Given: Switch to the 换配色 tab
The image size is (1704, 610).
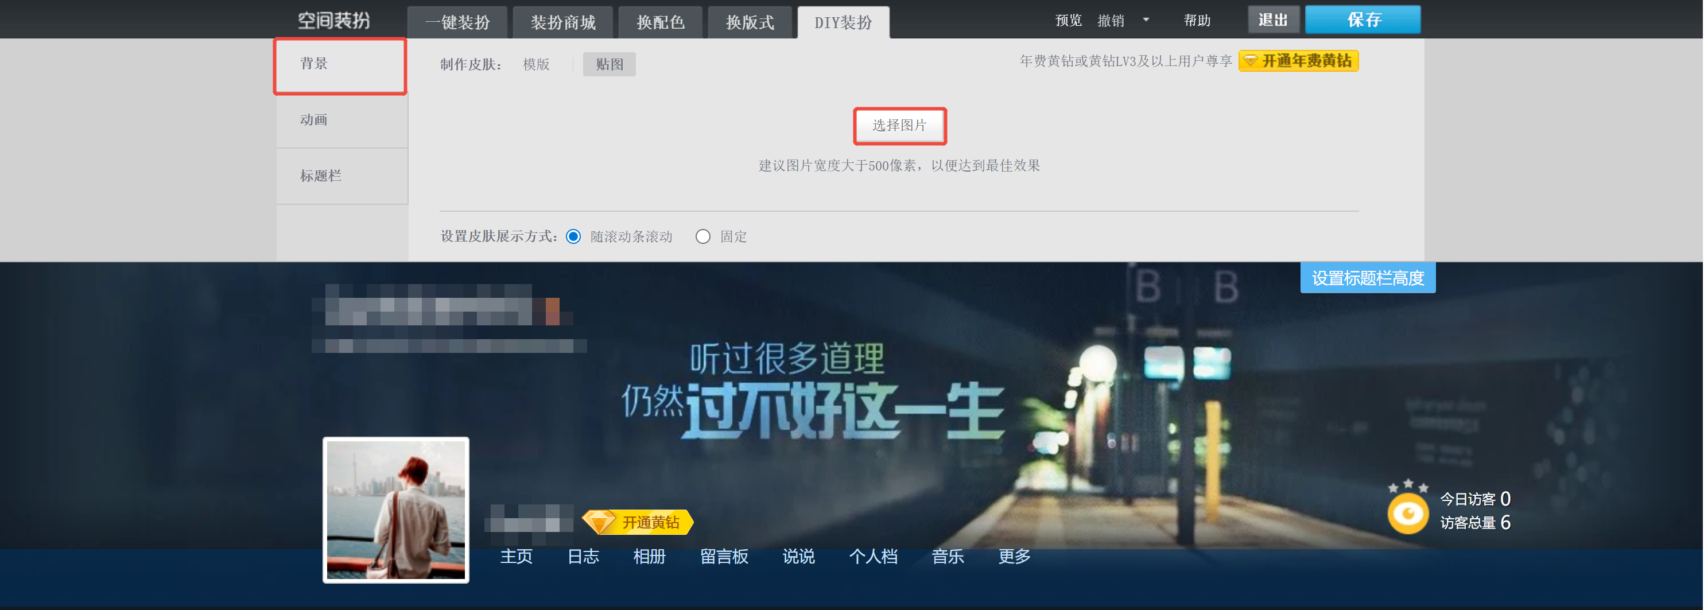Looking at the screenshot, I should (x=659, y=22).
